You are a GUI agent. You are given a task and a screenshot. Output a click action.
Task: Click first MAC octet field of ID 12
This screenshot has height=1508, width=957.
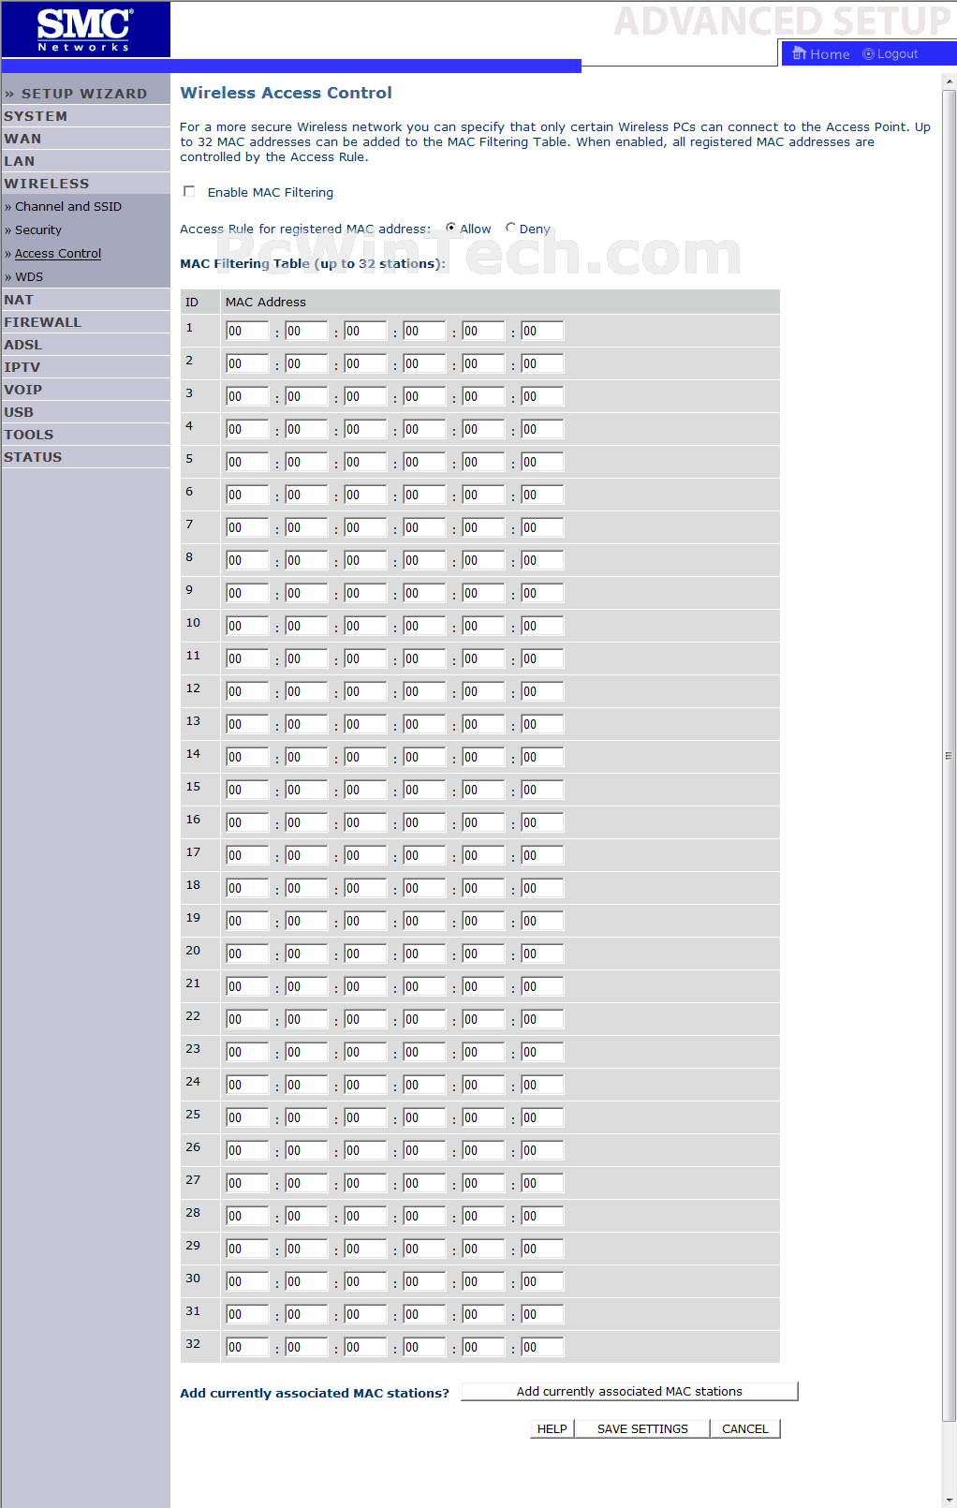[247, 691]
